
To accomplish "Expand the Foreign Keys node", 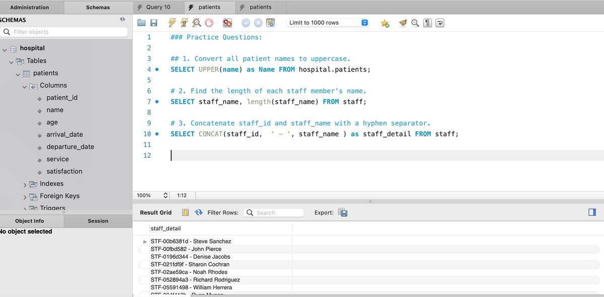I will [x=25, y=197].
